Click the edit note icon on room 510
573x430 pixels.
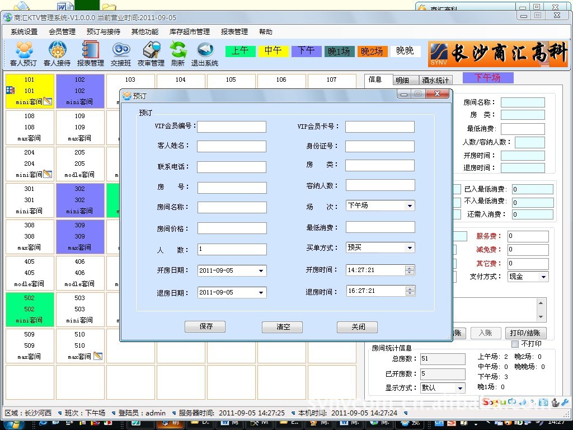coord(98,356)
